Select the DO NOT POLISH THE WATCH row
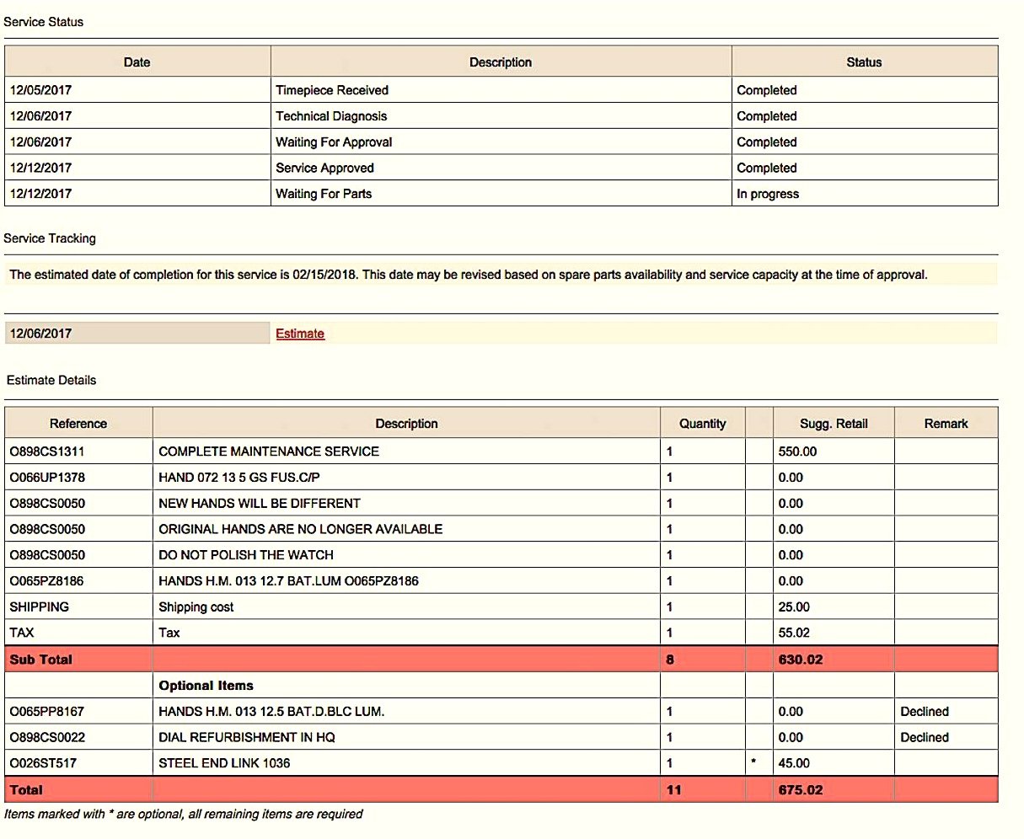The width and height of the screenshot is (1024, 839). (x=246, y=555)
